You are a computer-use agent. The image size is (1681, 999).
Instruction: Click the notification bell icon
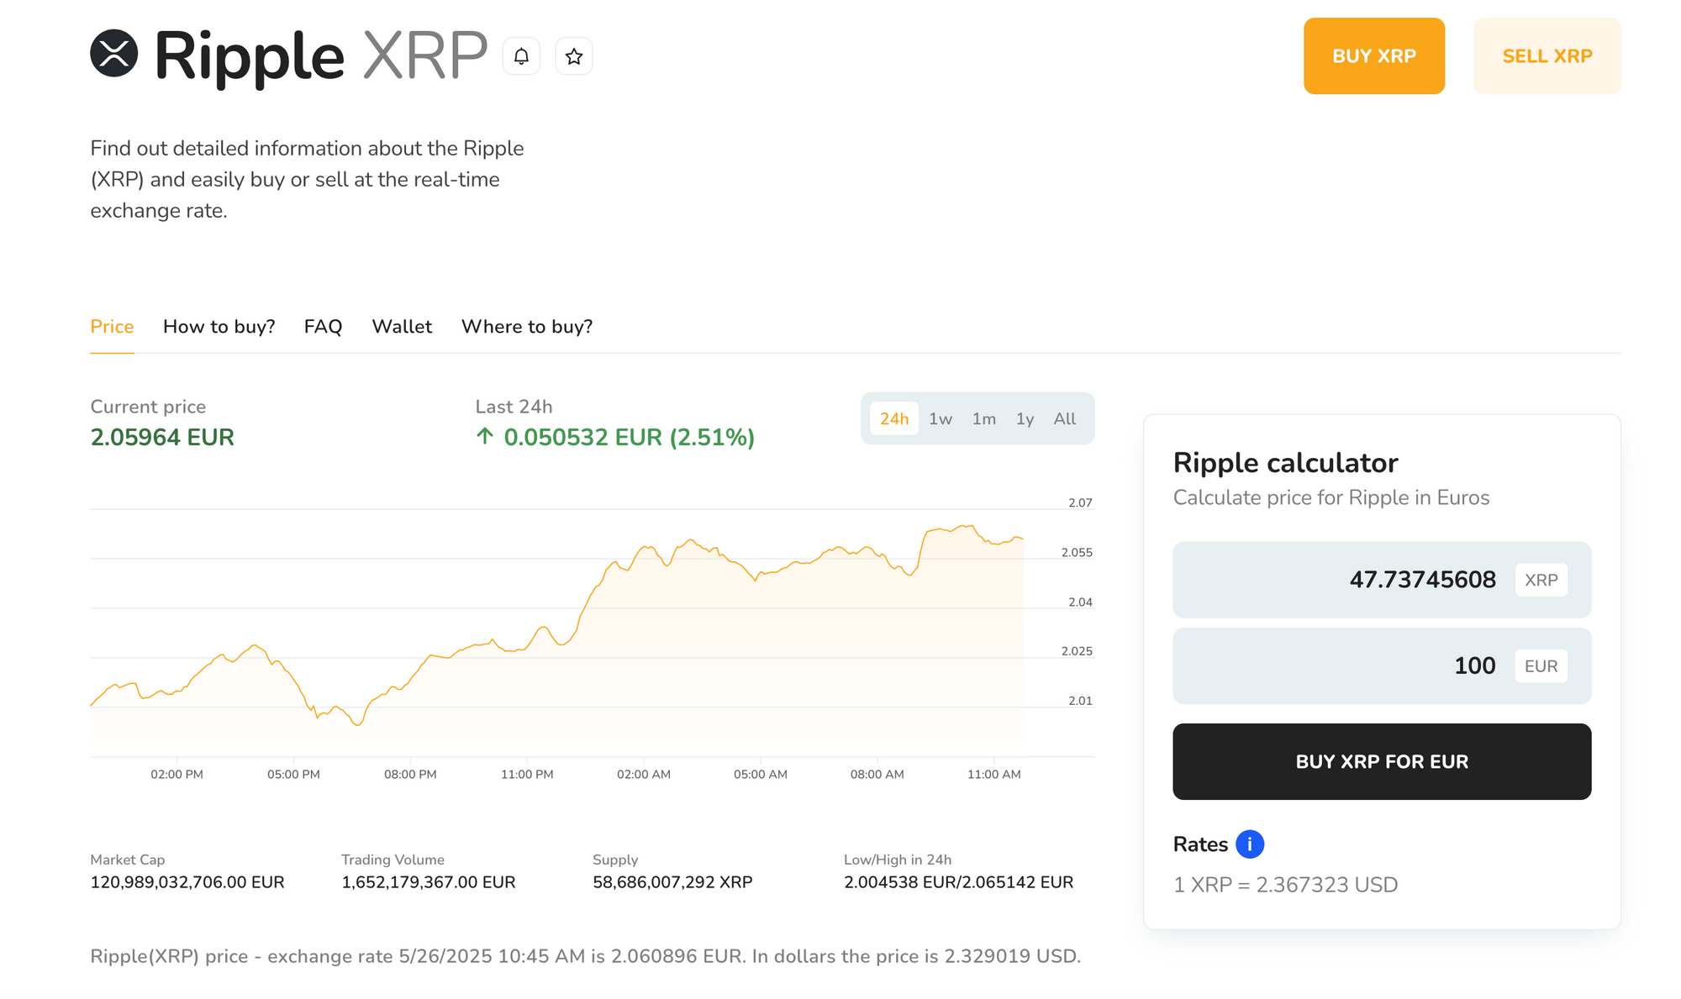coord(521,55)
